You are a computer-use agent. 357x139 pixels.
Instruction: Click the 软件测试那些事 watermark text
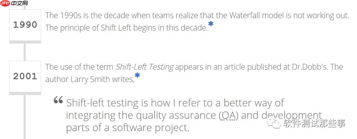(315, 124)
